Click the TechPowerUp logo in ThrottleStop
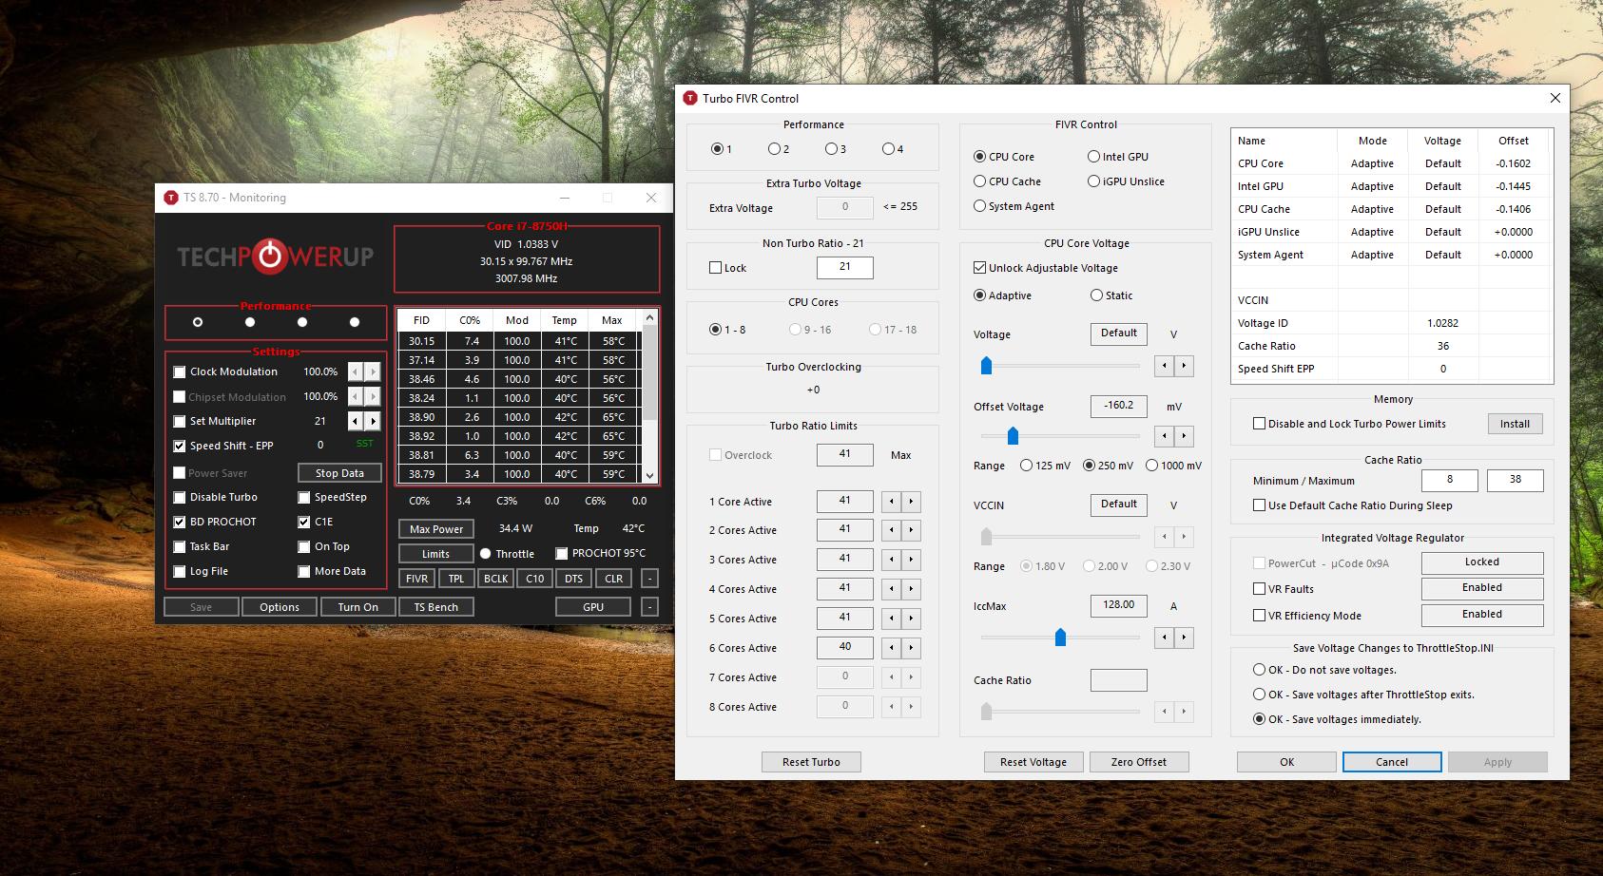 click(x=275, y=256)
